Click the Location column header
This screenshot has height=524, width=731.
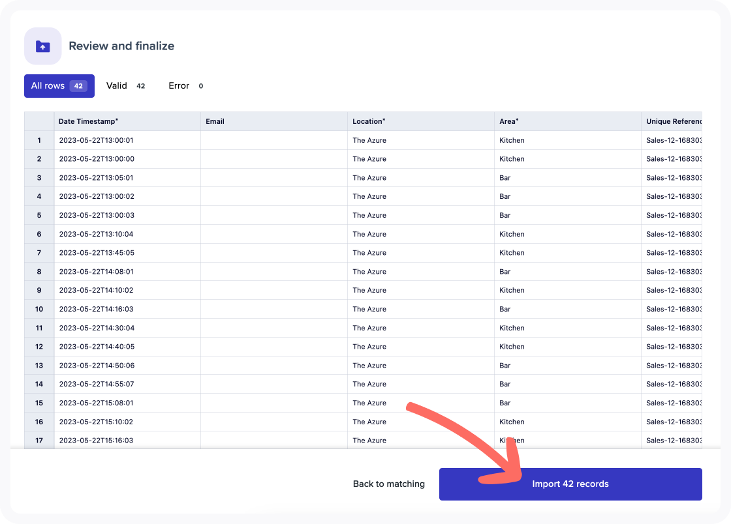[x=369, y=121]
